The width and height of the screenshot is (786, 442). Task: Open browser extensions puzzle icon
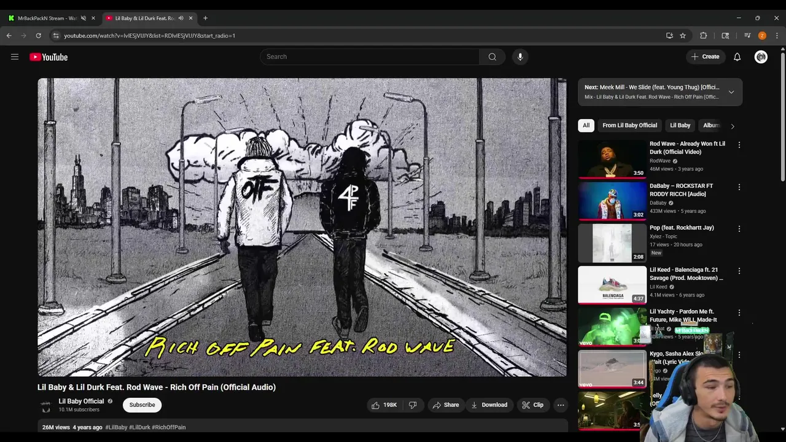pyautogui.click(x=704, y=36)
